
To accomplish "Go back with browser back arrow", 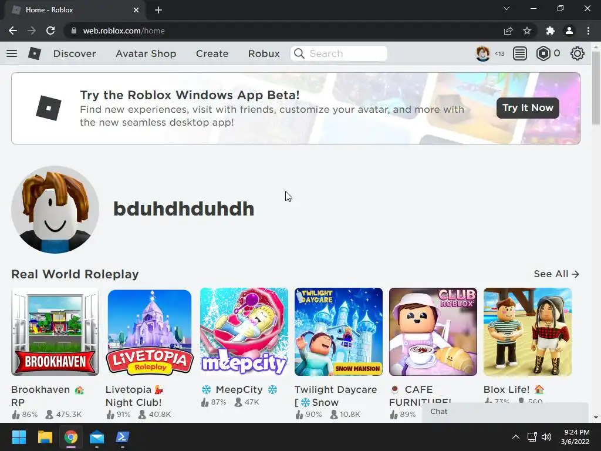I will pos(13,31).
